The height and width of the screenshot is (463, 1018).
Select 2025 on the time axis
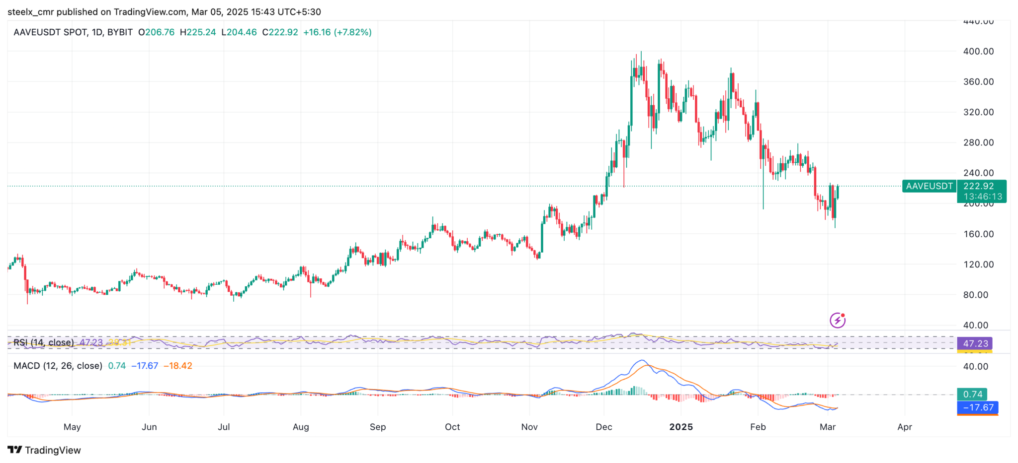pos(681,427)
